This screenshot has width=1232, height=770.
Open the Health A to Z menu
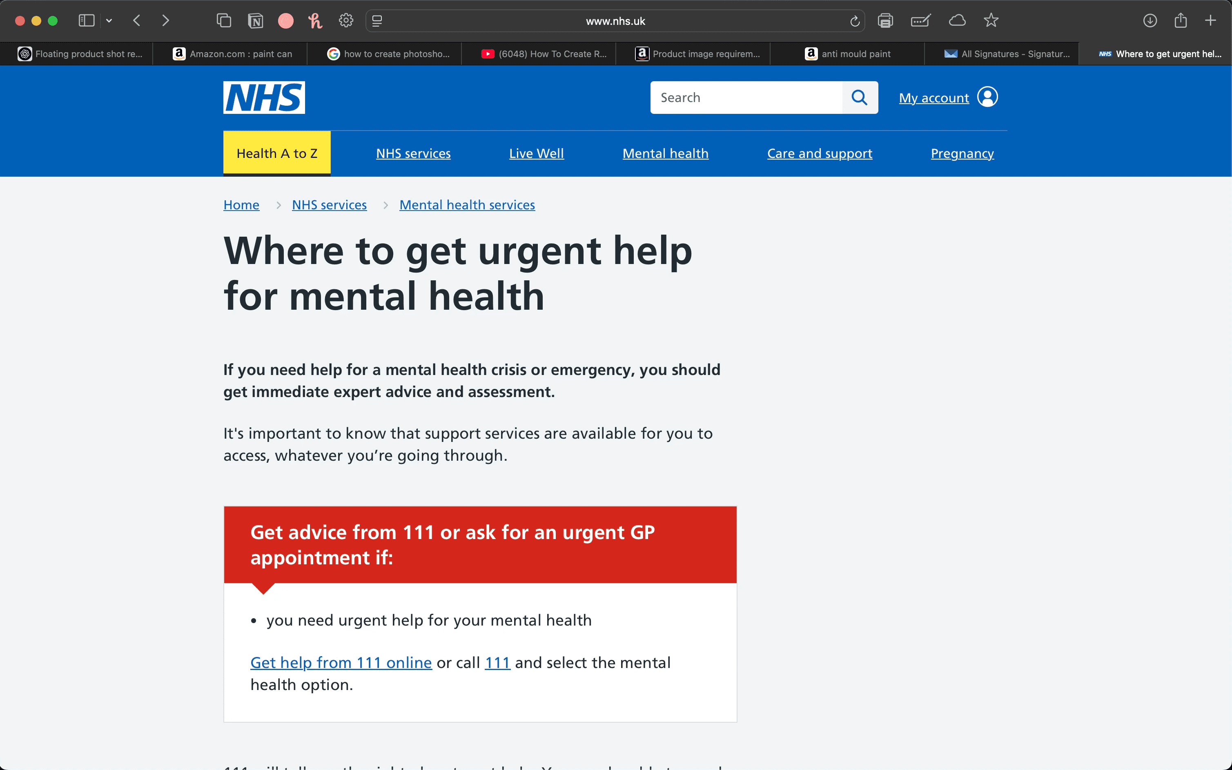point(277,153)
